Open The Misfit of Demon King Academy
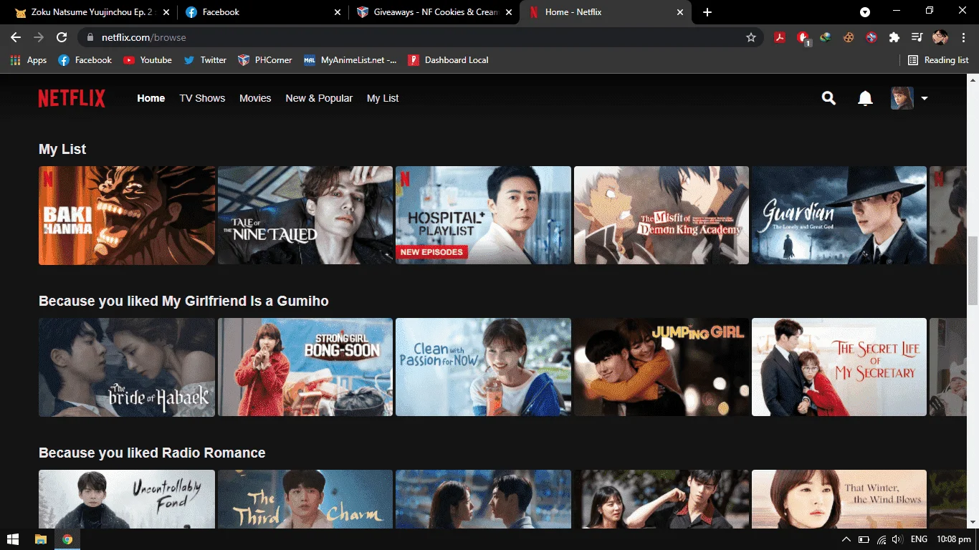 click(662, 216)
